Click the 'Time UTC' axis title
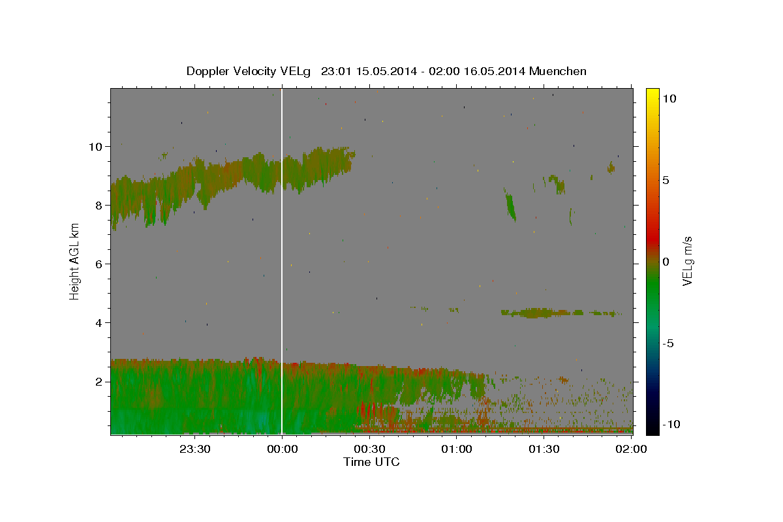The width and height of the screenshot is (783, 522). 371,462
